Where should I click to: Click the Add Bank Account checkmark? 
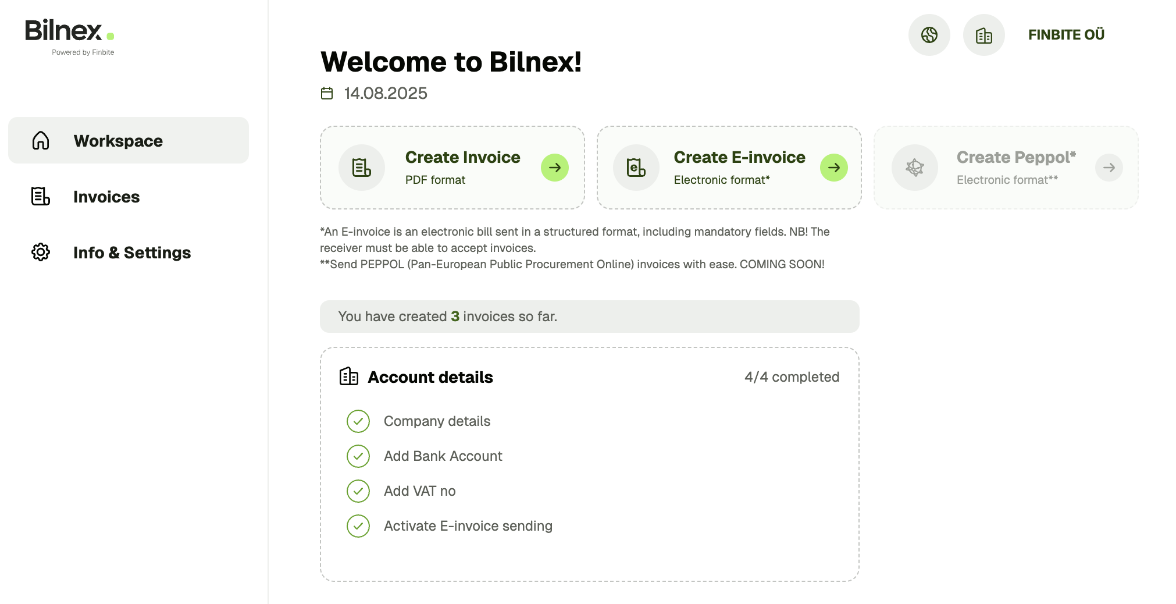pos(358,456)
